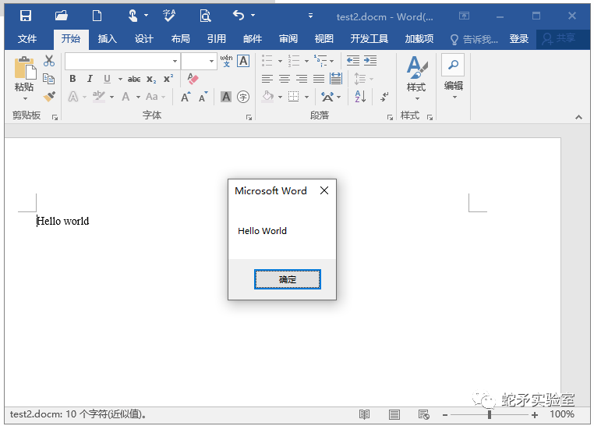Open the font size dropdown
The height and width of the screenshot is (426, 594).
click(211, 61)
